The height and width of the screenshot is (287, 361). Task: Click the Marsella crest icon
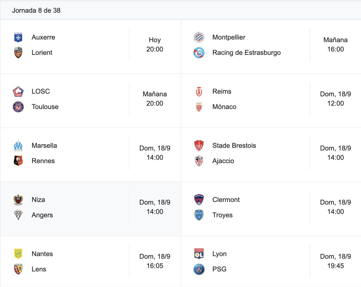click(x=18, y=146)
